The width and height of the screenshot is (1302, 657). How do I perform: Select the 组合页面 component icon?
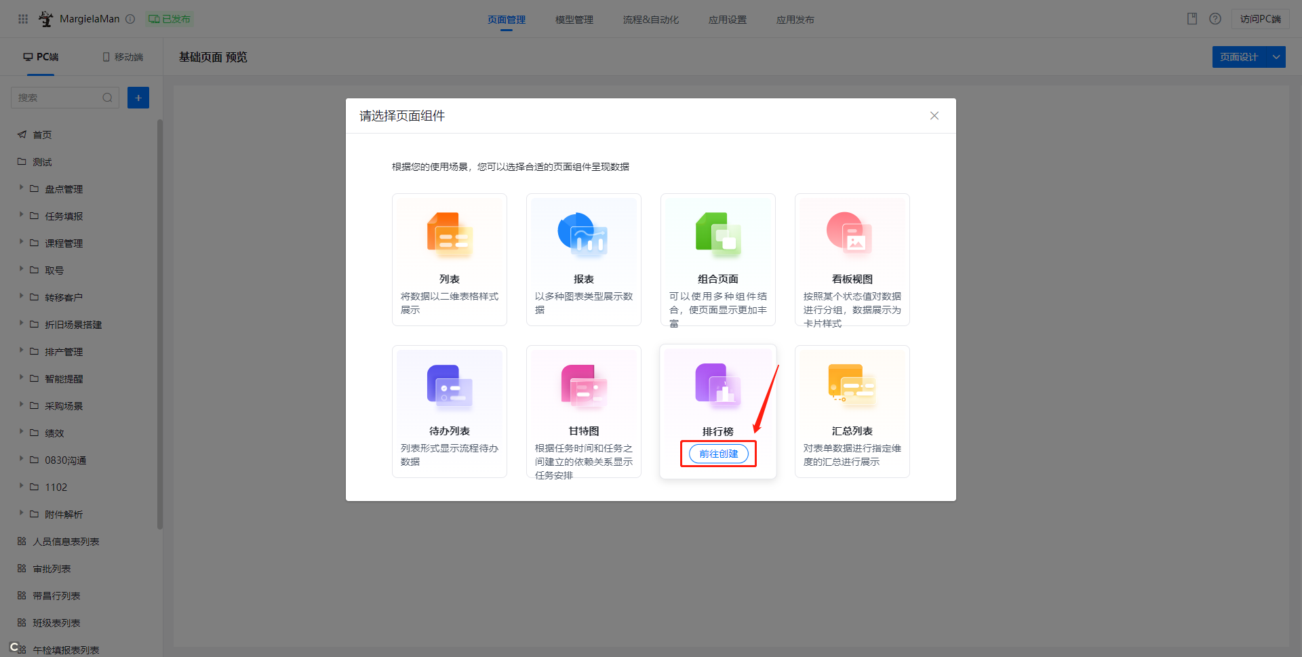pos(718,235)
